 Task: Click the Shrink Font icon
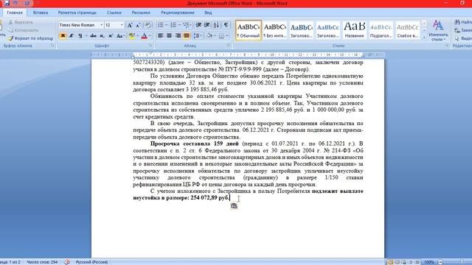click(138, 25)
